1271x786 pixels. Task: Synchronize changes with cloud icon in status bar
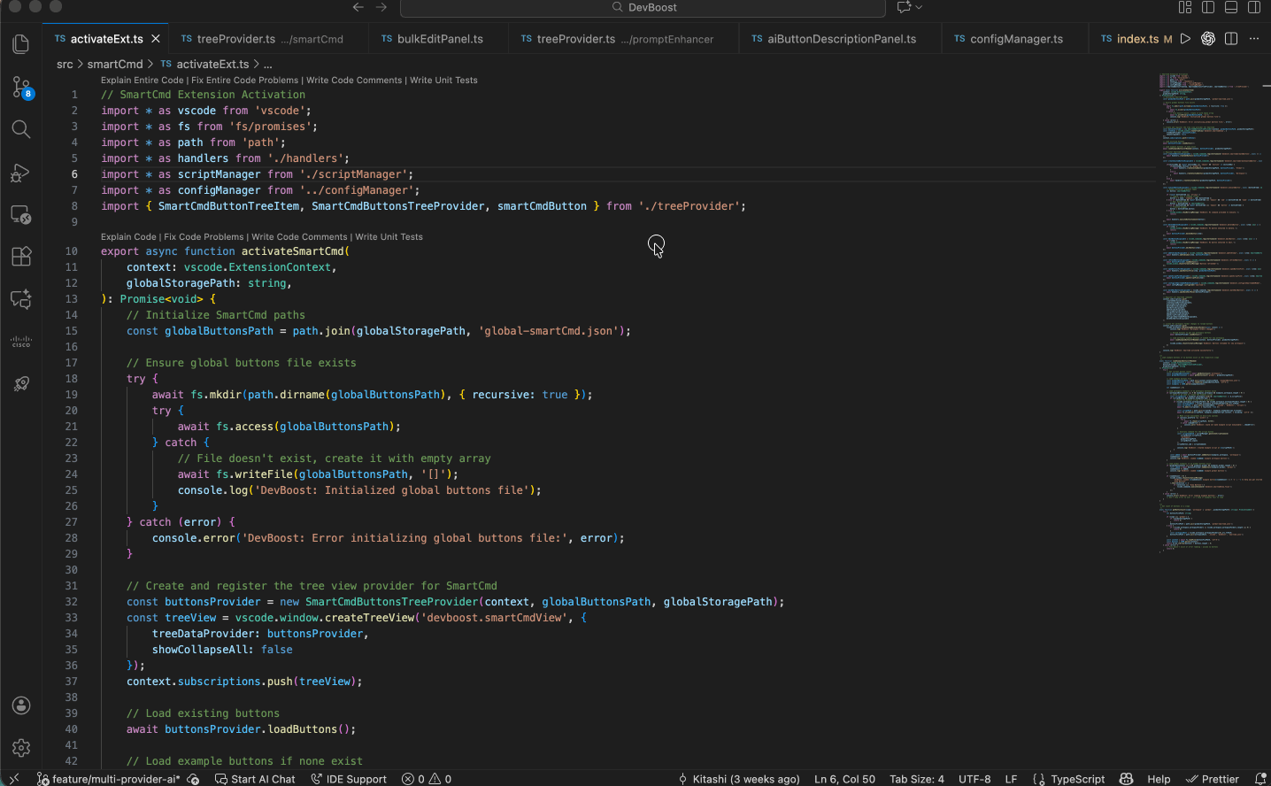pos(194,779)
